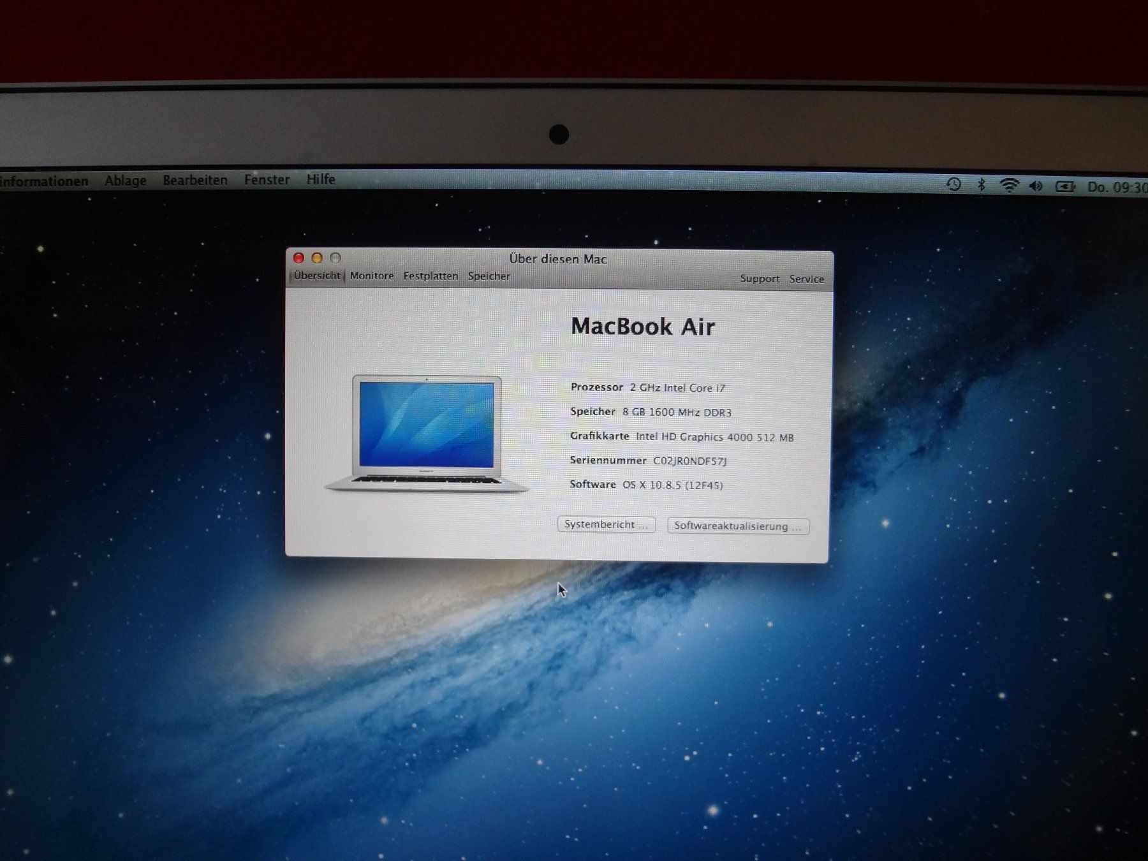The image size is (1148, 861).
Task: Click the grey zoom window button
Action: (335, 258)
